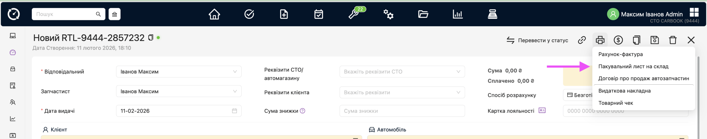Screen dimensions: 707x139
Task: Open the wrench icon with 22 badge
Action: click(354, 14)
